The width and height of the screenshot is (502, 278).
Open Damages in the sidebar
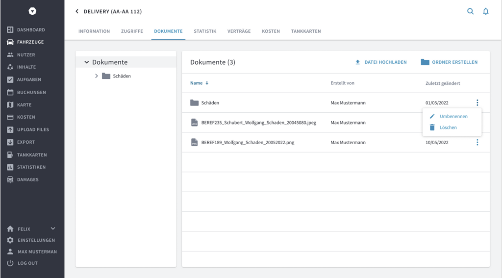[27, 180]
